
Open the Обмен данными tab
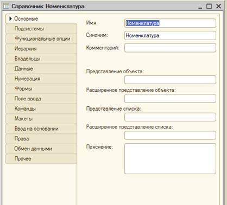pos(41,149)
